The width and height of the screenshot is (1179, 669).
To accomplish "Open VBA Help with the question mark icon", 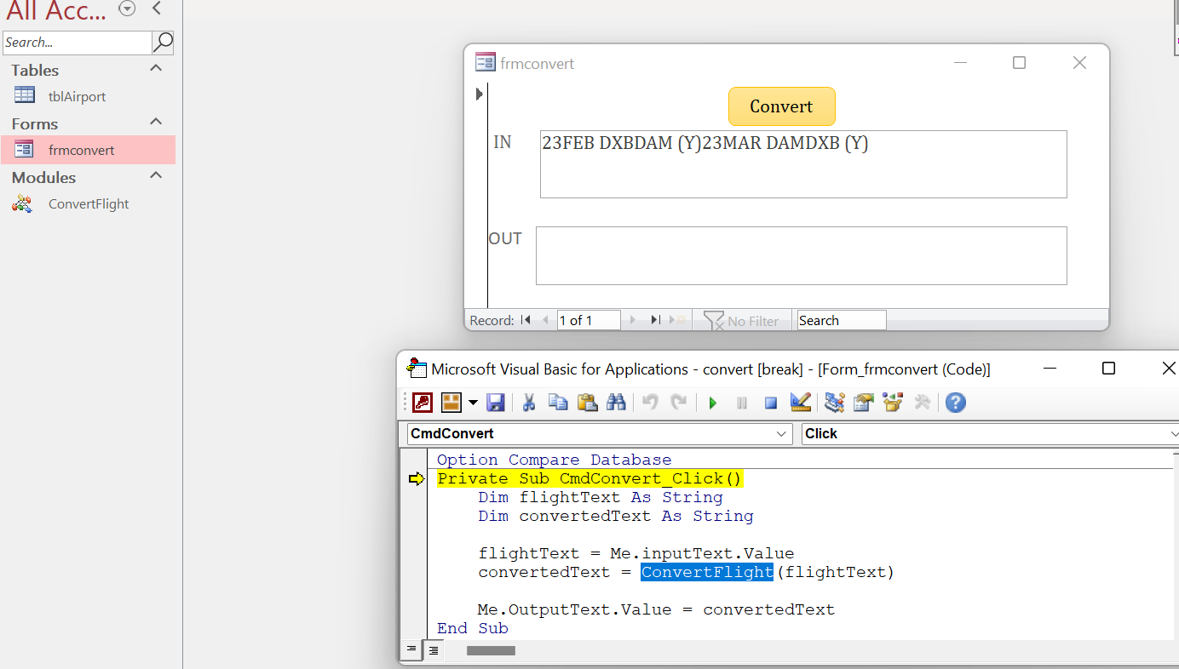I will (956, 403).
